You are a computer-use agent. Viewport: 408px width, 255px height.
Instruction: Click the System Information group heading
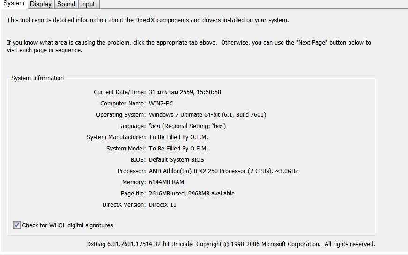click(x=37, y=78)
